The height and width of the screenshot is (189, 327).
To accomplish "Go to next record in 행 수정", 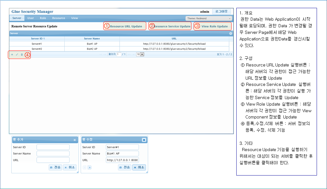I will pyautogui.click(x=89, y=167).
